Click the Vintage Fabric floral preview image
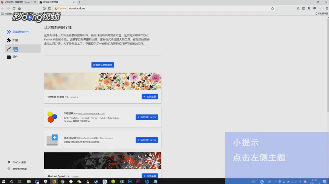 [x=102, y=81]
